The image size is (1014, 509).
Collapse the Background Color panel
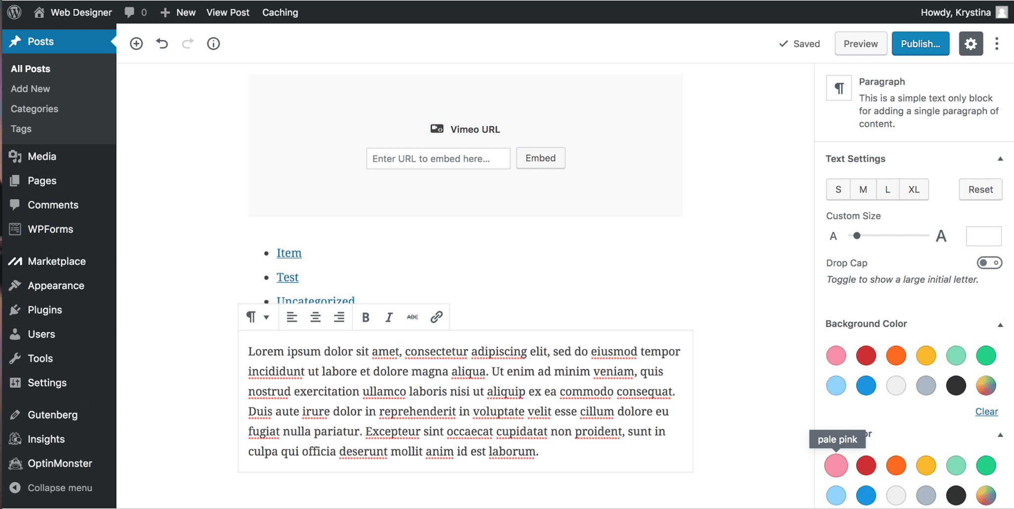[1001, 324]
